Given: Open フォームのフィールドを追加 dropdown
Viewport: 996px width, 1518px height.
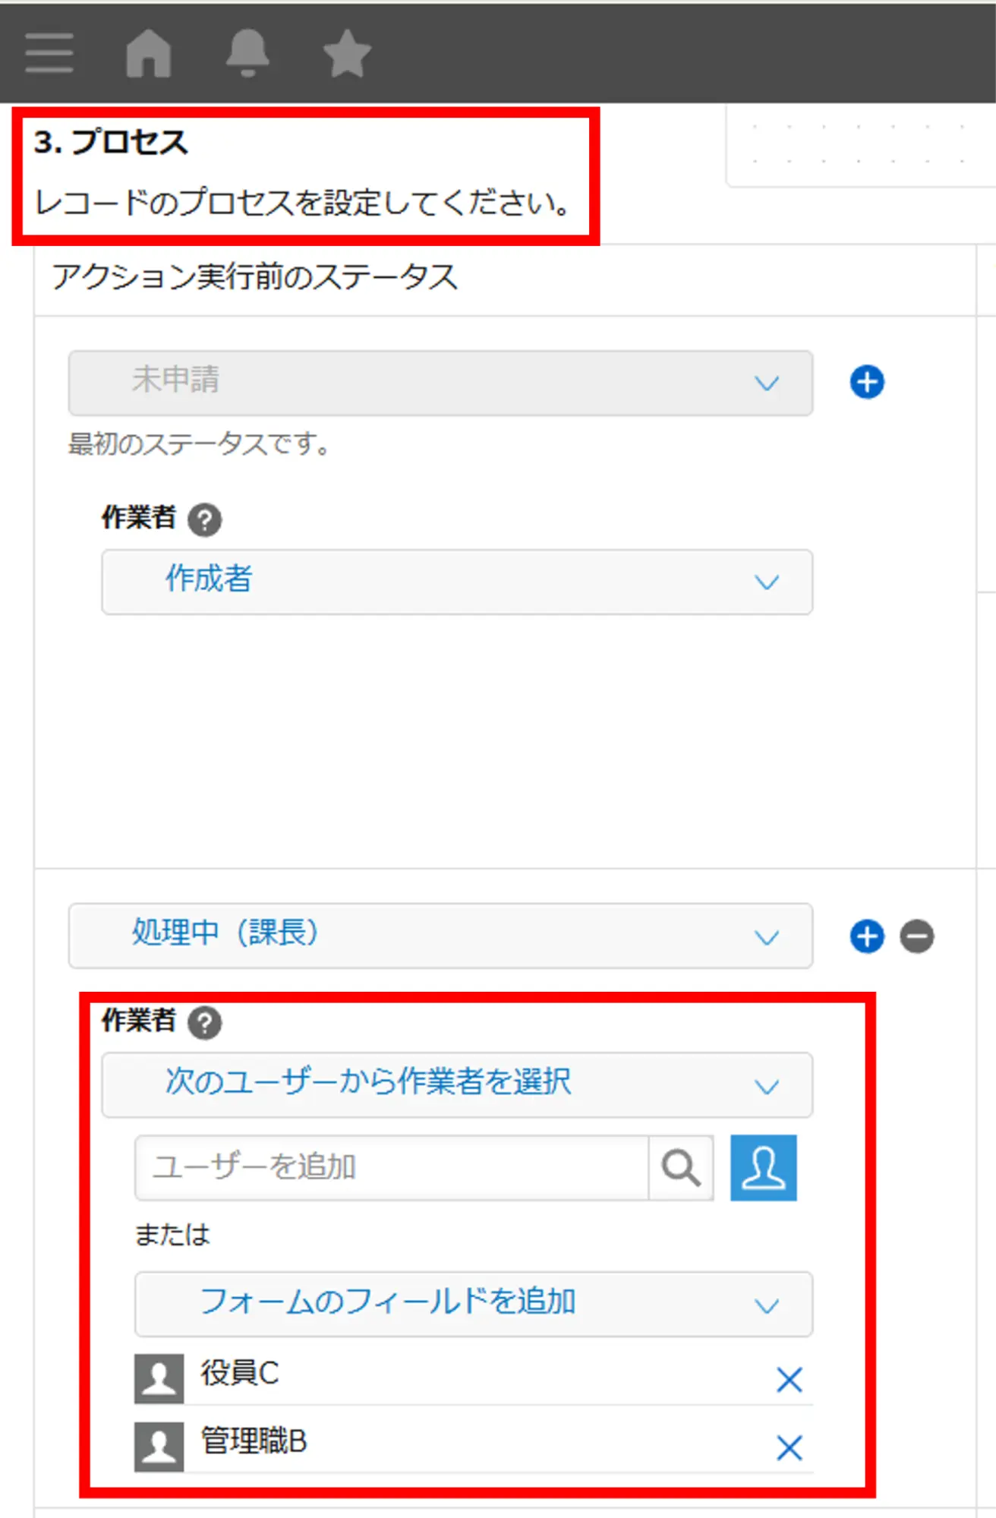Looking at the screenshot, I should pyautogui.click(x=473, y=1305).
